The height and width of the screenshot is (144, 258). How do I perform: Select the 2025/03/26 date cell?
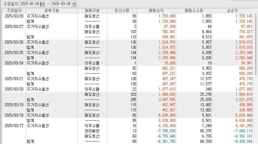coord(14,42)
